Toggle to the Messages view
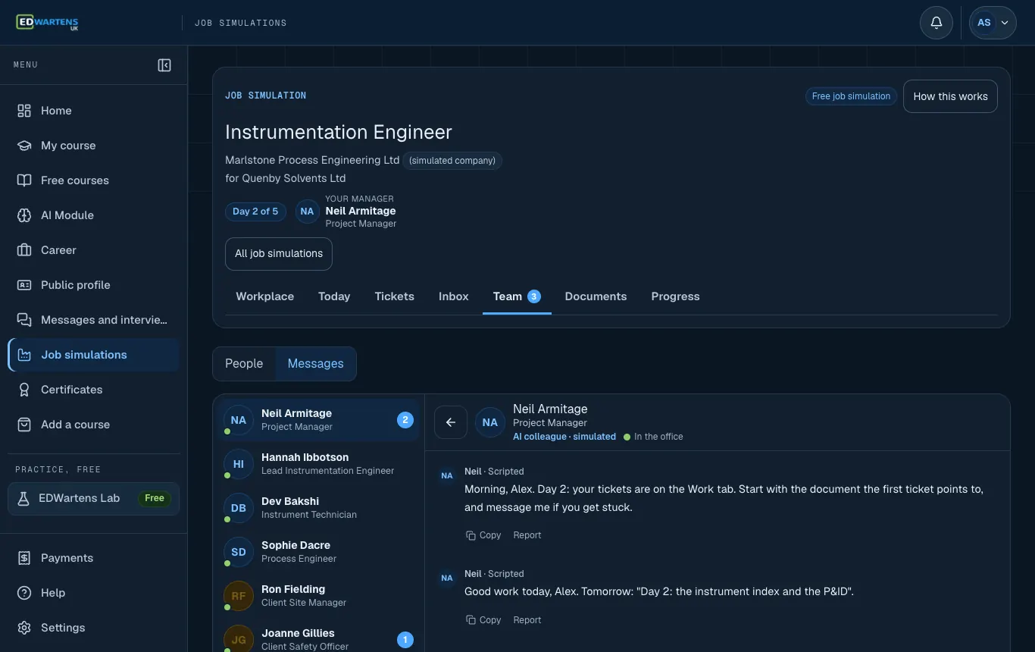The height and width of the screenshot is (652, 1035). click(x=315, y=364)
